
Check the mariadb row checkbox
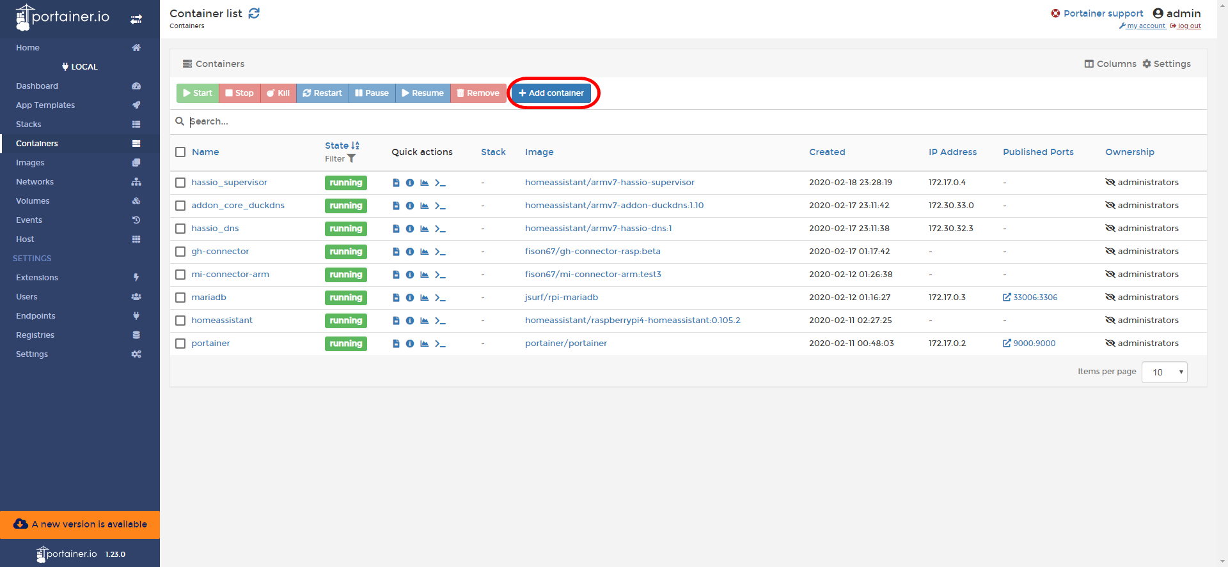180,298
